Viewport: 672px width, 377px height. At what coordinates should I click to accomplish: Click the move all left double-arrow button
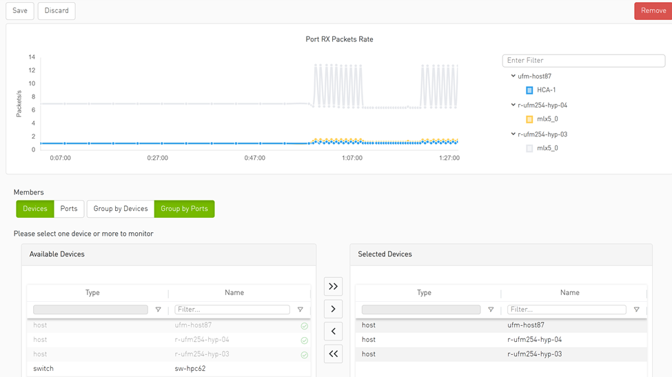click(333, 354)
